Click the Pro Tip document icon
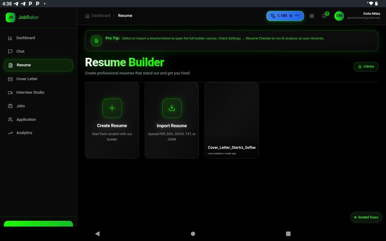The height and width of the screenshot is (241, 386). click(96, 41)
